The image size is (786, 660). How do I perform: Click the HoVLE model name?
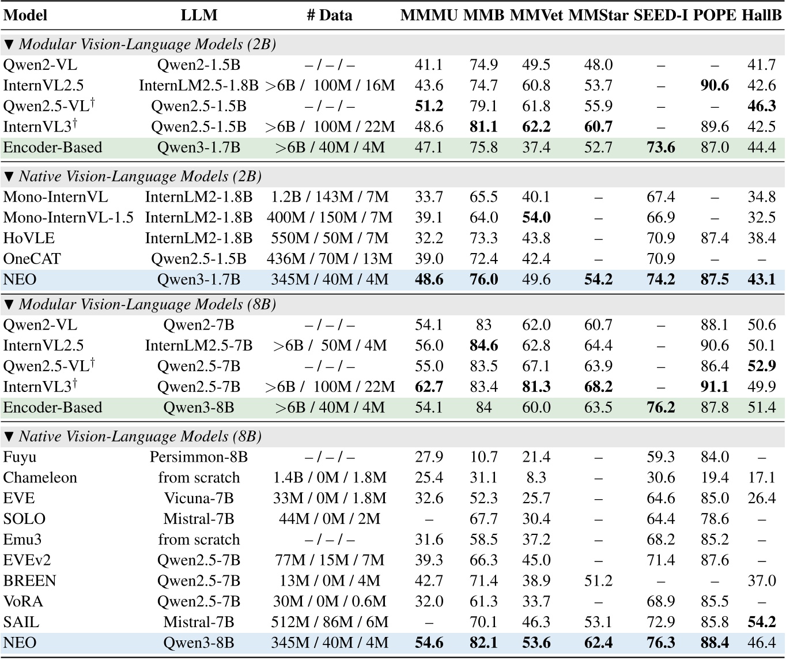coord(28,238)
